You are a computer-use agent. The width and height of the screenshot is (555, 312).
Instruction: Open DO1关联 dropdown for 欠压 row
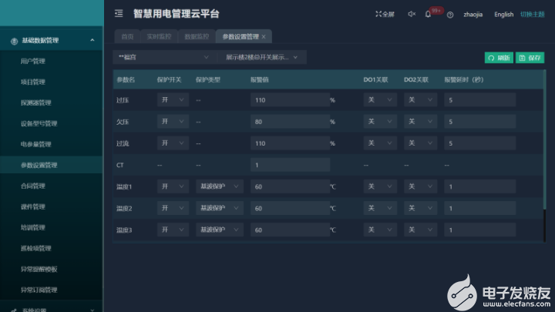coord(380,122)
